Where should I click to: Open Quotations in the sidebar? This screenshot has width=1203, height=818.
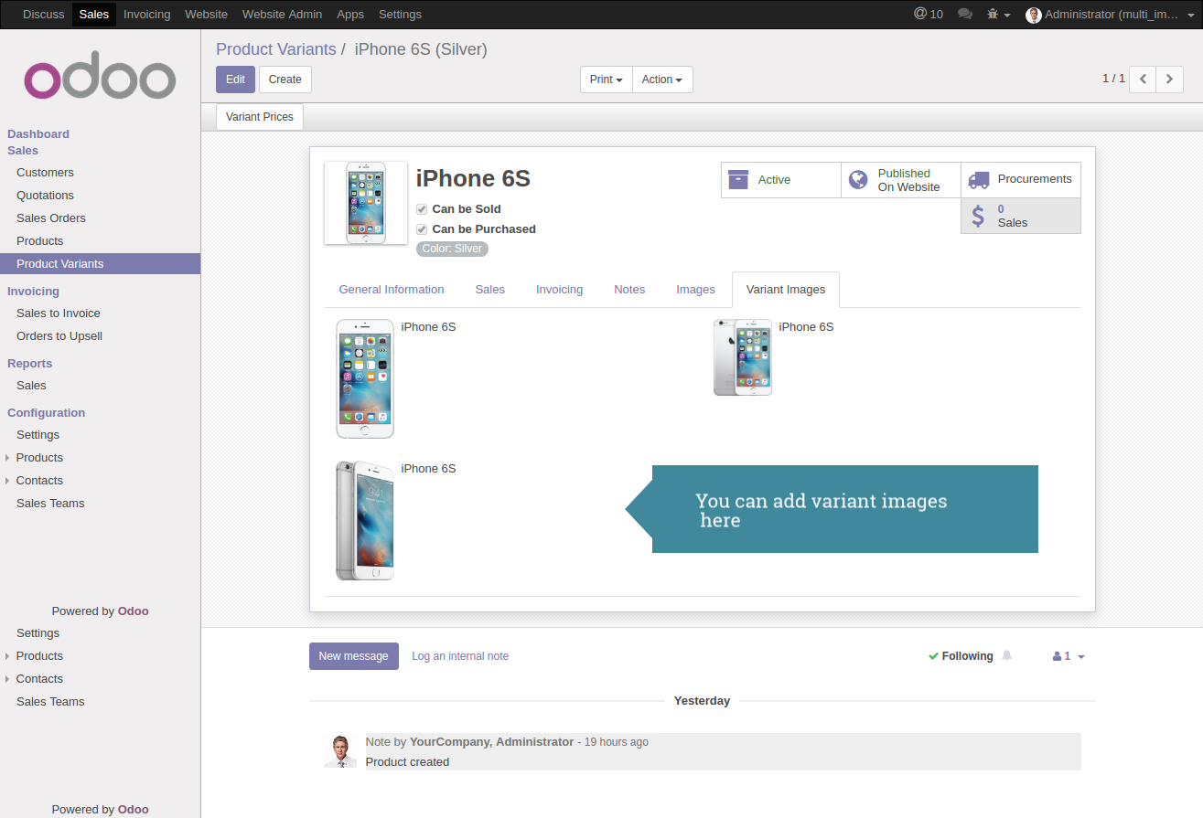[x=45, y=195]
